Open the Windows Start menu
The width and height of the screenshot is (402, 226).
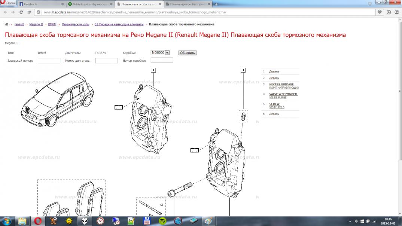tap(6, 221)
